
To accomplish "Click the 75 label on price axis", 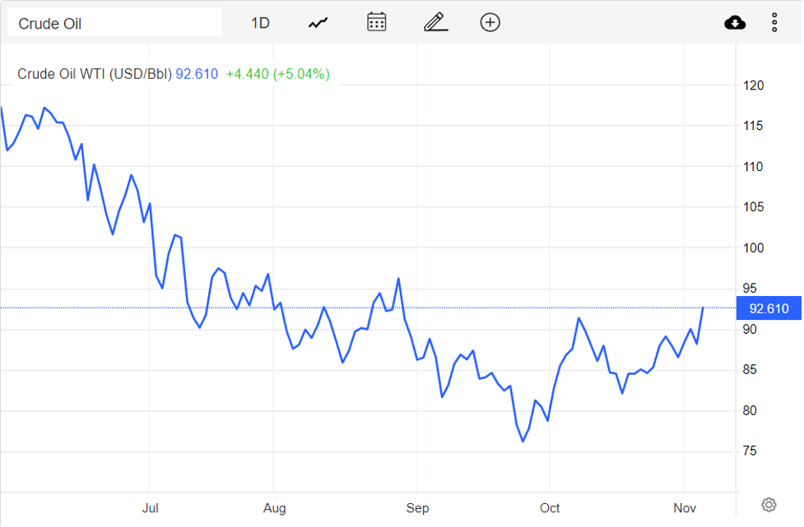I will 751,451.
